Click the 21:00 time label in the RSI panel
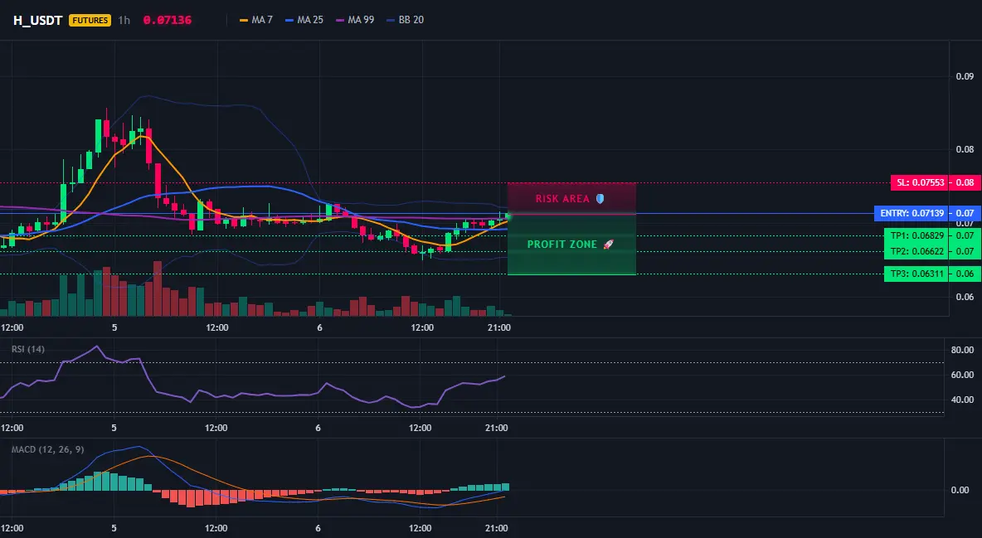The width and height of the screenshot is (982, 538). (497, 428)
